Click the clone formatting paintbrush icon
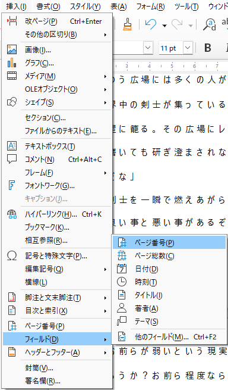The image size is (228, 390). tap(127, 24)
